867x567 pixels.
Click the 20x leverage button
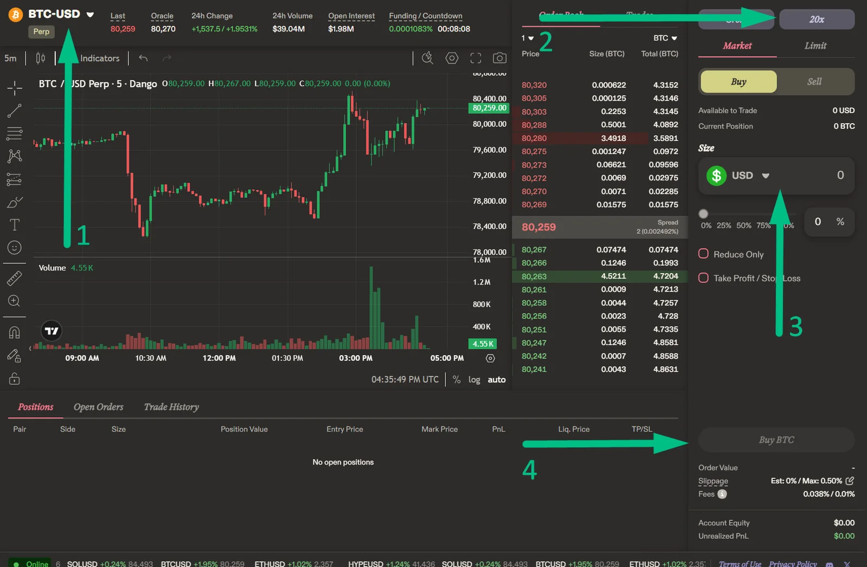tap(817, 20)
